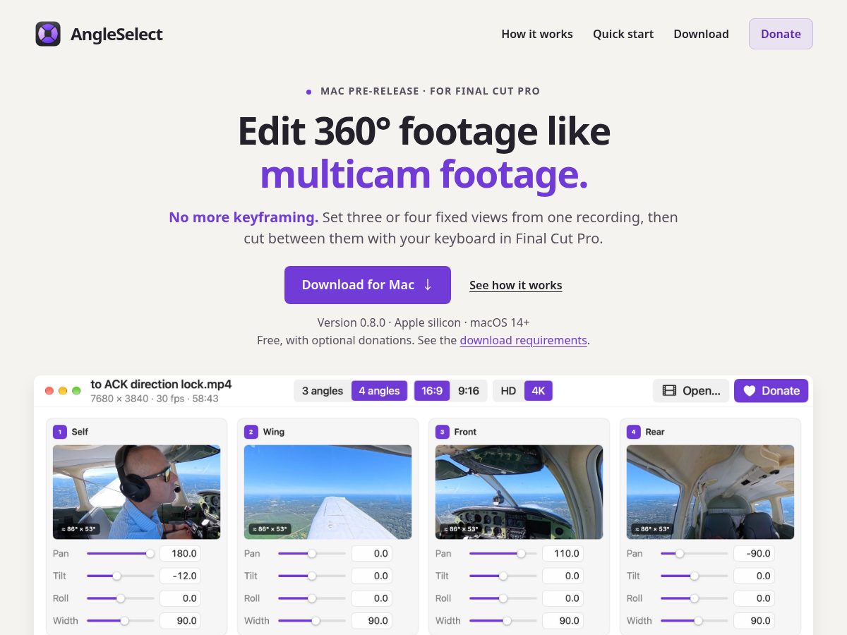Click the purple badge numbered 4 for Rear
The height and width of the screenshot is (635, 847).
[x=634, y=432]
